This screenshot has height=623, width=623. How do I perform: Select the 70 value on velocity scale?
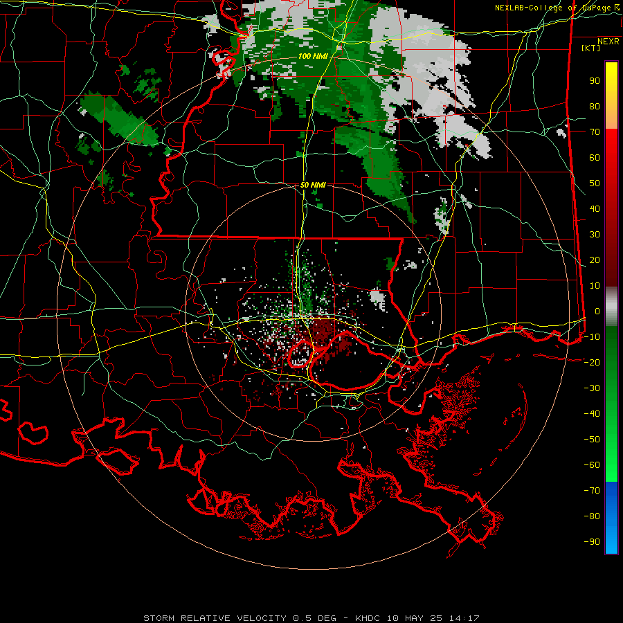(x=595, y=132)
